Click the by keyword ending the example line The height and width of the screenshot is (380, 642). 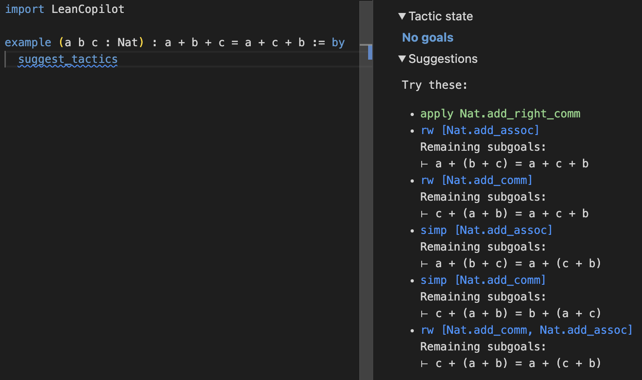338,42
